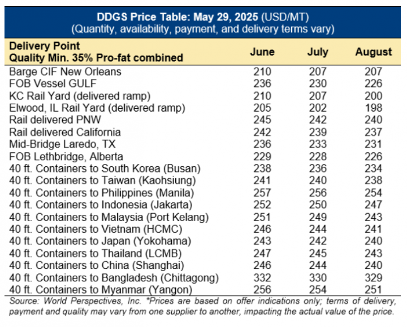The image size is (407, 327).
Task: Click FOB Lethbridge, Alberta June price 229
Action: click(x=262, y=156)
